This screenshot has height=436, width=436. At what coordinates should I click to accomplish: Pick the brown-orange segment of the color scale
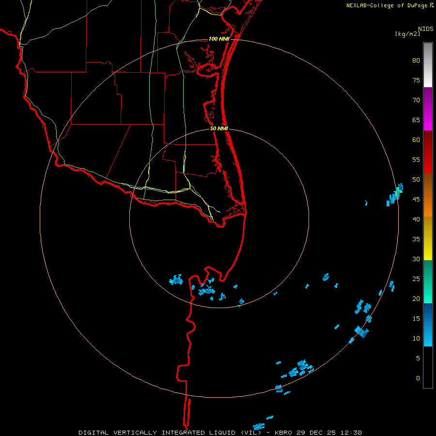[428, 195]
